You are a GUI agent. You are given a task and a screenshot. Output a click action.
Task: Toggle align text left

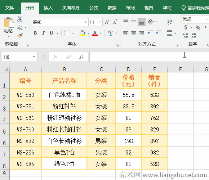126,33
